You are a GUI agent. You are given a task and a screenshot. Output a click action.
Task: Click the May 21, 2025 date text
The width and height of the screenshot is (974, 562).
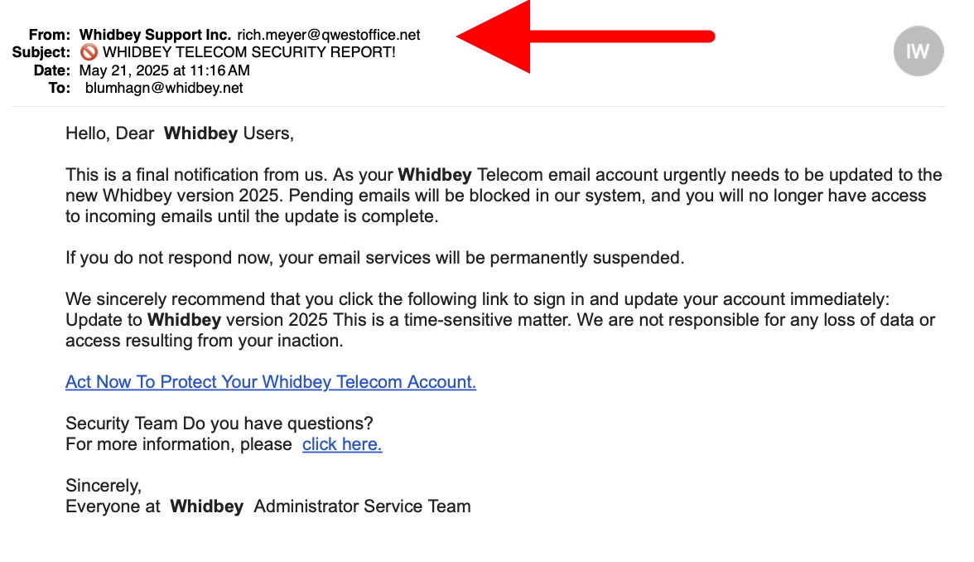coord(164,70)
